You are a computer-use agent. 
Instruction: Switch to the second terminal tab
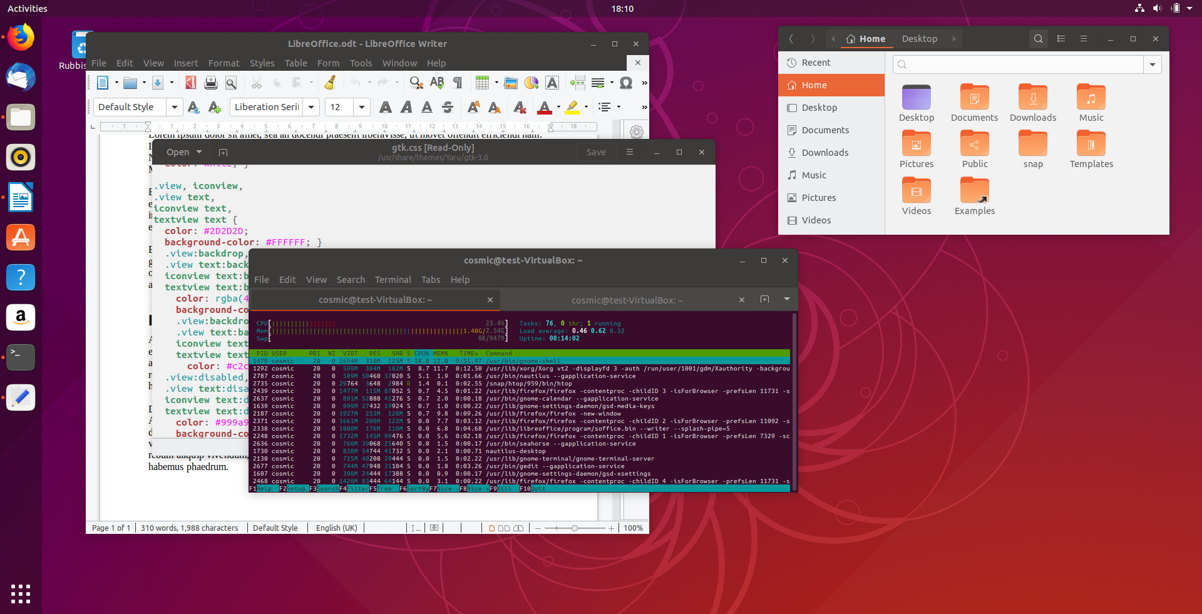[626, 300]
